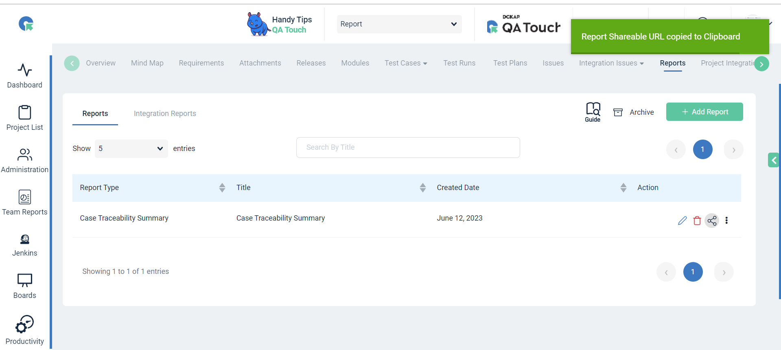This screenshot has width=781, height=350.
Task: Click the QA Touch logo icon in sidebar
Action: 26,24
